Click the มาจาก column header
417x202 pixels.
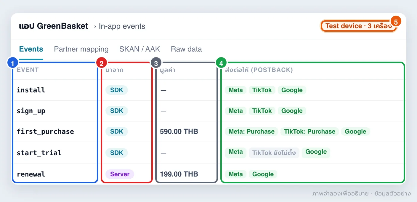coord(115,70)
